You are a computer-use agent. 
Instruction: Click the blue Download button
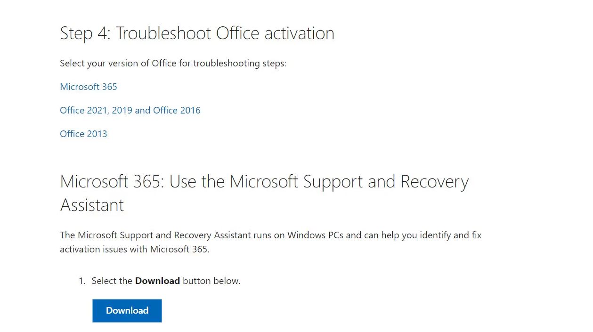coord(127,311)
